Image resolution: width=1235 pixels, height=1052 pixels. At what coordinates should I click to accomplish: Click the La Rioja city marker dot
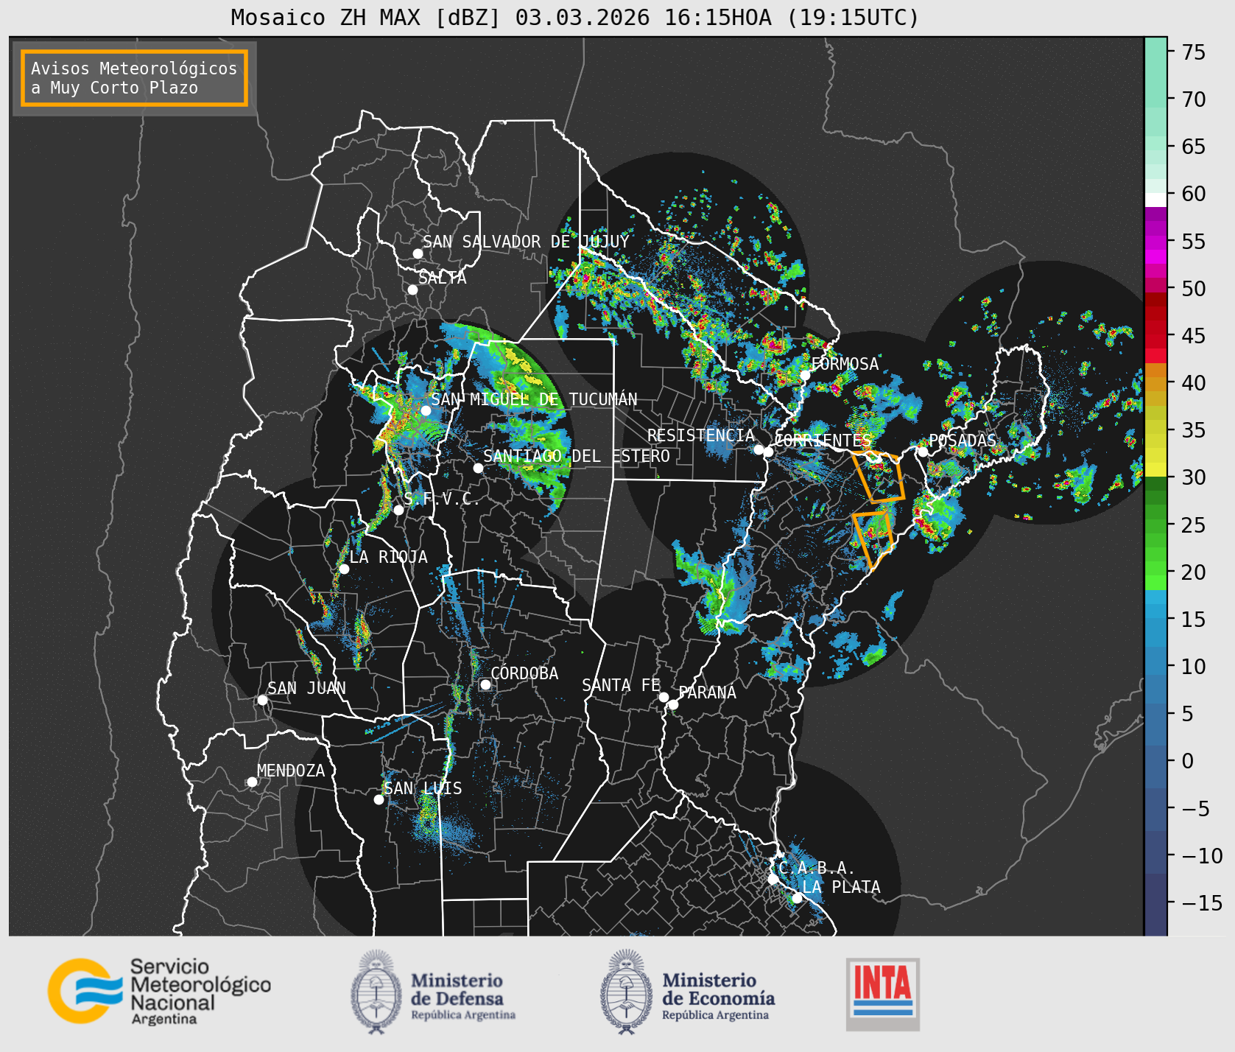(x=344, y=569)
